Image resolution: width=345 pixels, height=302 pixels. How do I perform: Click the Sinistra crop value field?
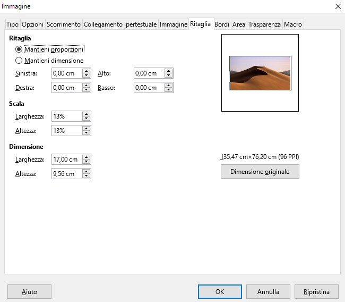point(67,73)
